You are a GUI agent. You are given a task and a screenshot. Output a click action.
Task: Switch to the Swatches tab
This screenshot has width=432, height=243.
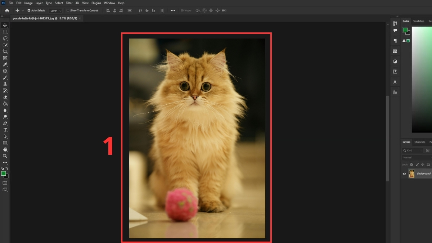point(419,21)
